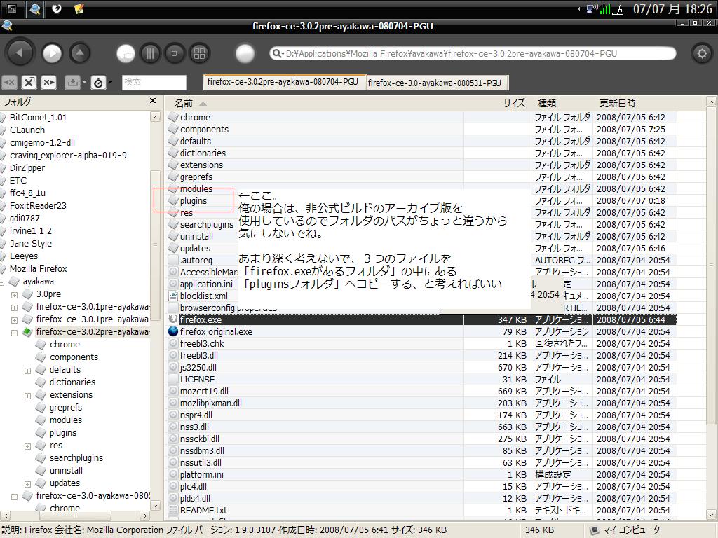Close tabs to the right button

(48, 83)
